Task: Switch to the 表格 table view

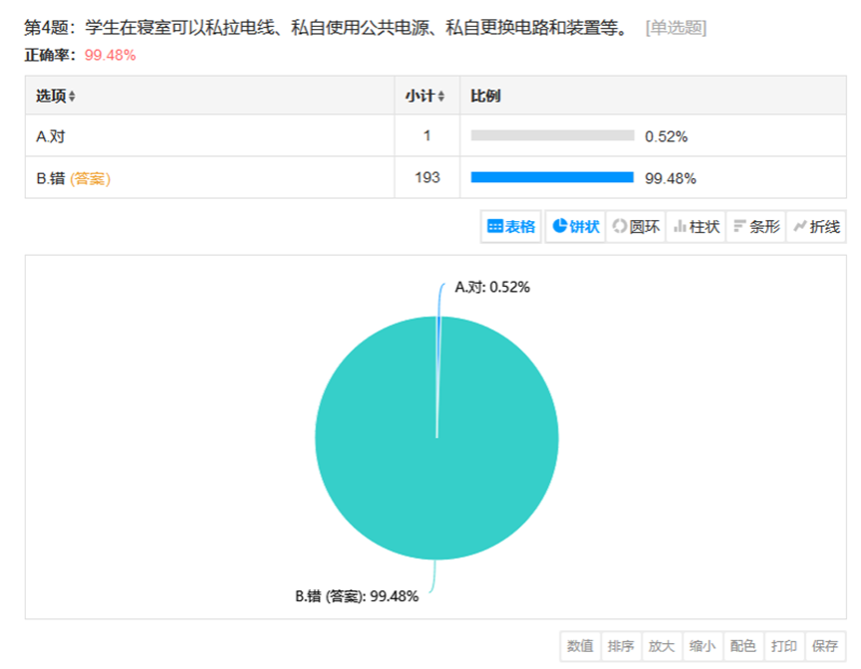Action: pos(510,226)
